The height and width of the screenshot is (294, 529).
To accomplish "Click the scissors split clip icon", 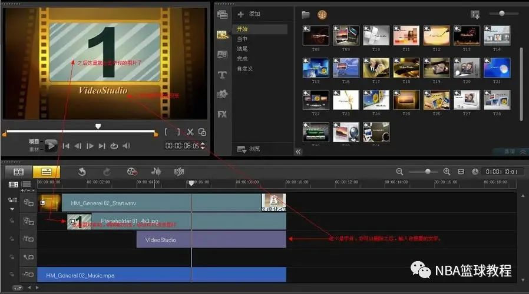I will [190, 132].
